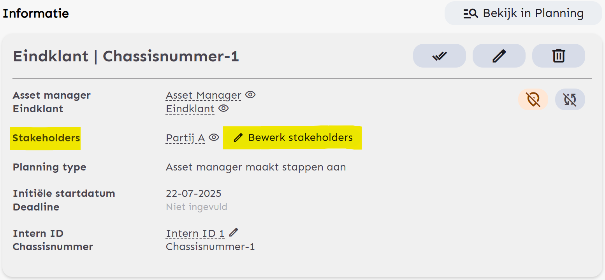This screenshot has width=605, height=280.
Task: Follow the Eindklant link
Action: (190, 109)
